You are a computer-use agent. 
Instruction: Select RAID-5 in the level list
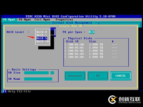pyautogui.click(x=42, y=38)
